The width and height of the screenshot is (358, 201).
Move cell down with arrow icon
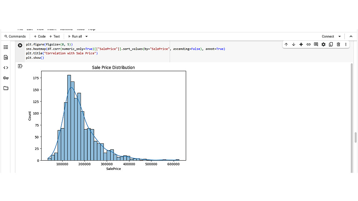(294, 44)
